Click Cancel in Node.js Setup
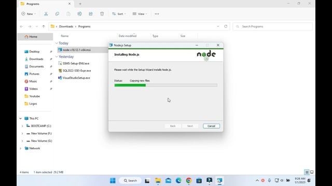 [x=211, y=126]
